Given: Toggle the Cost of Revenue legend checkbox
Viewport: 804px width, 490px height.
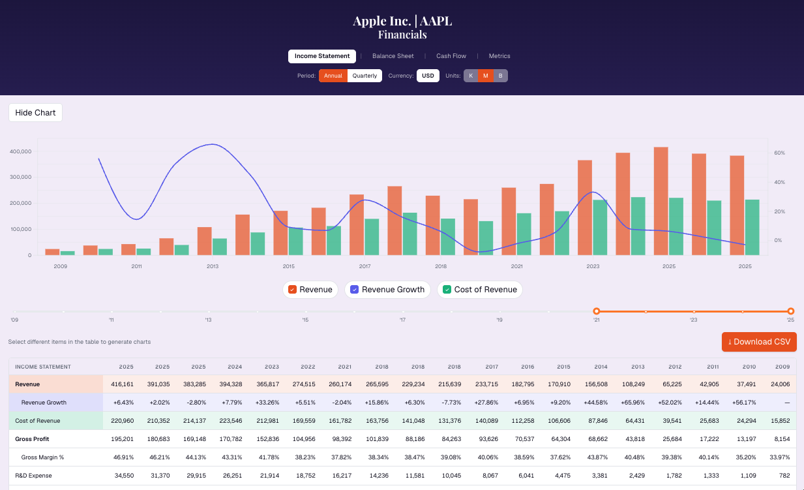Looking at the screenshot, I should click(x=447, y=290).
